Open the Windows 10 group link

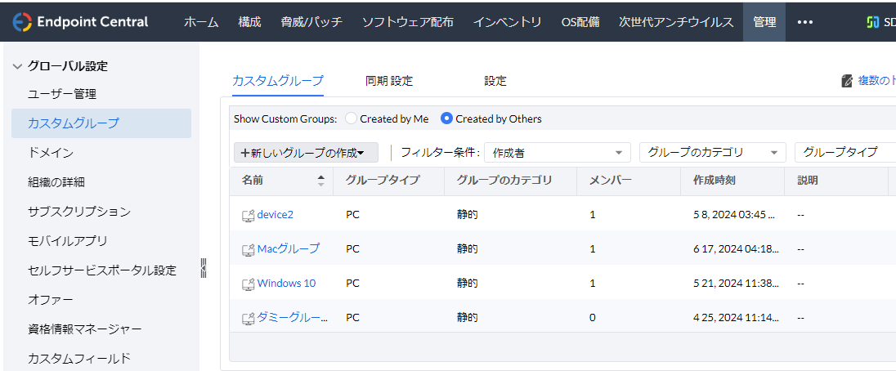pos(286,284)
